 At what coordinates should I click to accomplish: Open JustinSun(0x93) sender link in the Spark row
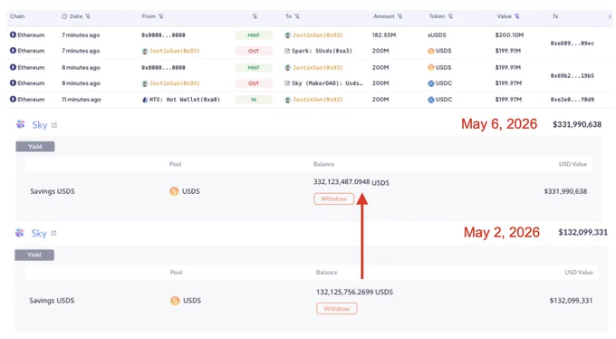[x=175, y=51]
